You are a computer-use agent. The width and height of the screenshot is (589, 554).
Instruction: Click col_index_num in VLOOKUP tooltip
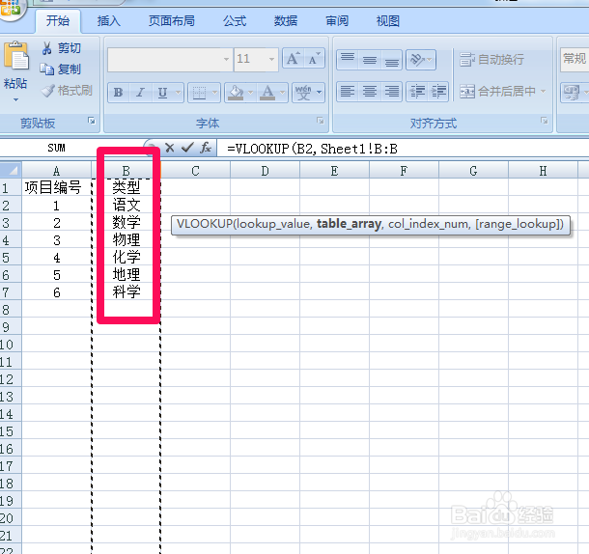coord(428,224)
